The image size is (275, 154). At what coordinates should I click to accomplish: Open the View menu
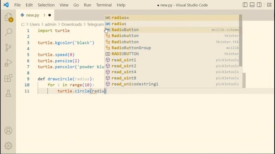[64, 5]
